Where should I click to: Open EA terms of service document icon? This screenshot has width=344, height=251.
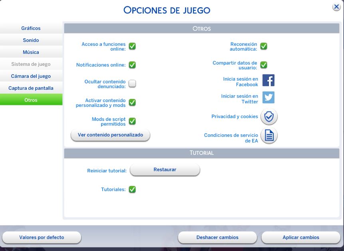click(x=269, y=136)
